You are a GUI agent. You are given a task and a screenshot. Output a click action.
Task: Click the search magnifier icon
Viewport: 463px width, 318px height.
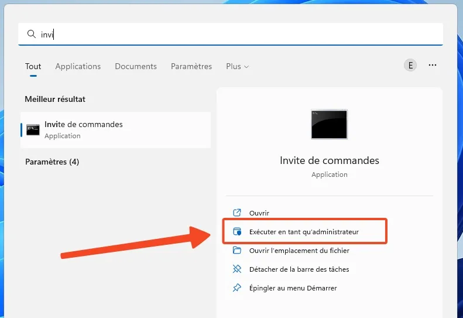pos(31,34)
